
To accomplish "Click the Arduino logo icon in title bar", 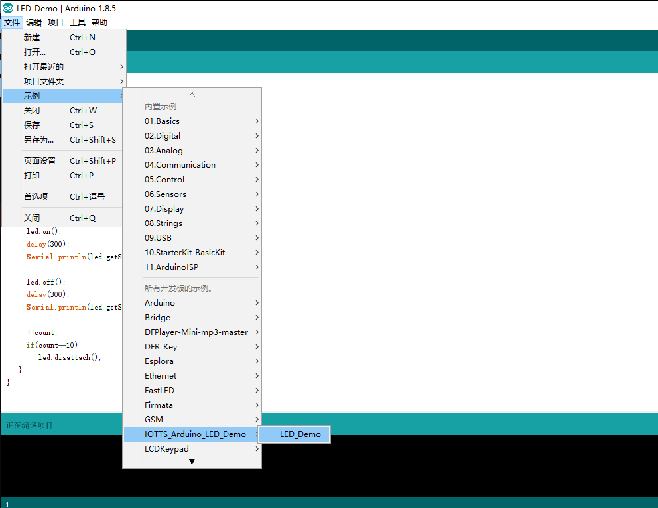I will tap(7, 7).
